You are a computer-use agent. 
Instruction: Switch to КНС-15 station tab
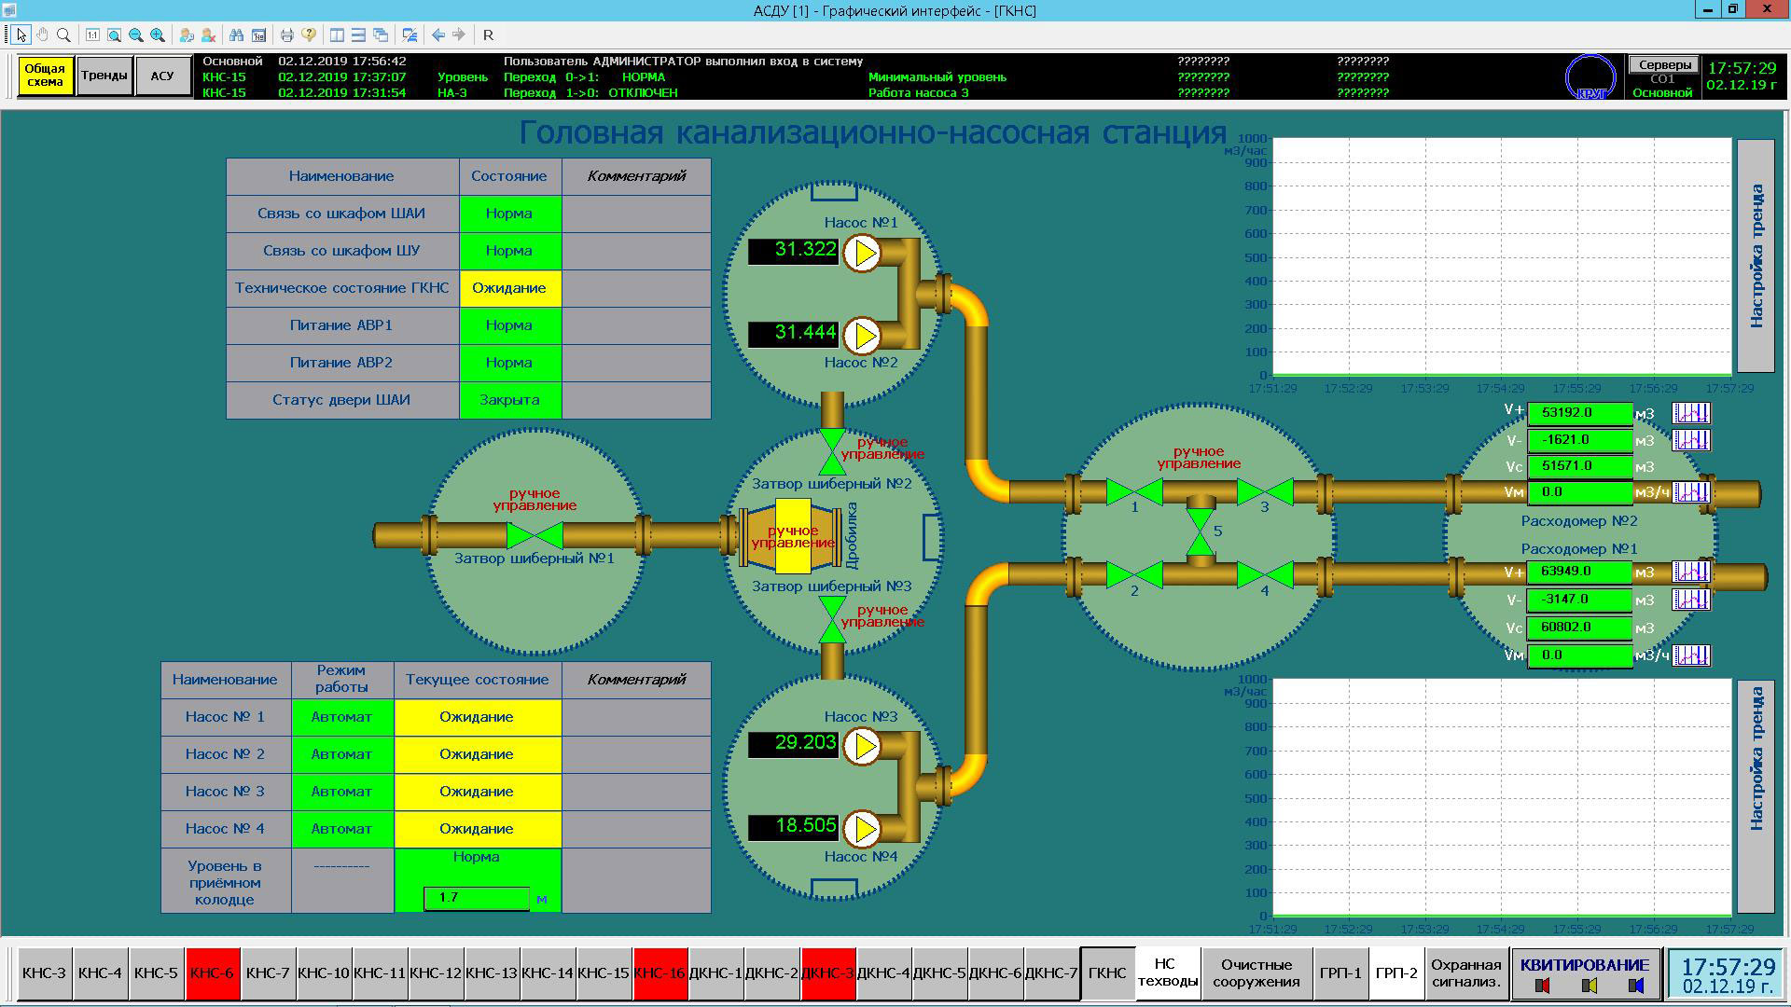point(604,973)
